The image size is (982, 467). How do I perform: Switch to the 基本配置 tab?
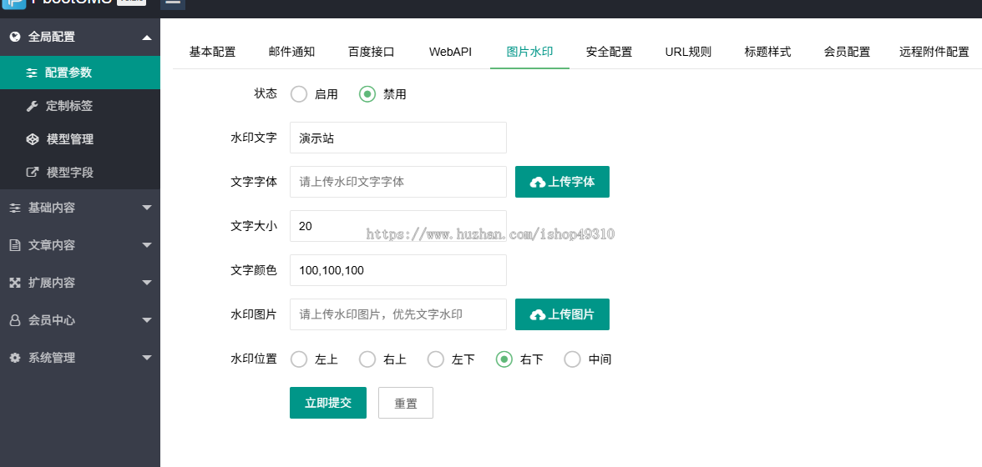[x=212, y=52]
